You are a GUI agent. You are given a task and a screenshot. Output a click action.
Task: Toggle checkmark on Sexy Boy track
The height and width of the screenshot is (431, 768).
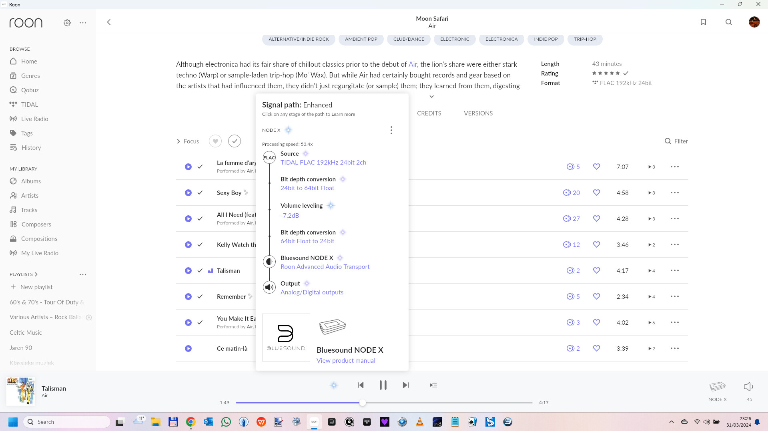200,193
